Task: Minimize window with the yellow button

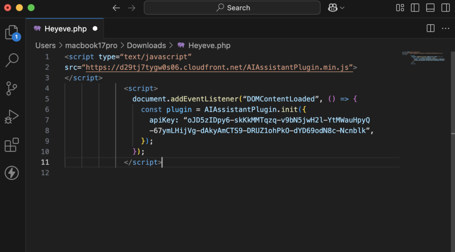Action: [20, 8]
